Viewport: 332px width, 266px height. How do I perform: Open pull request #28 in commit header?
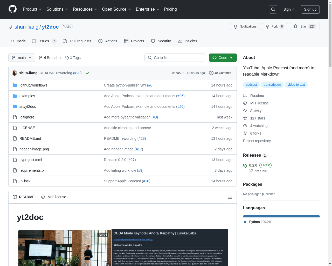[77, 73]
